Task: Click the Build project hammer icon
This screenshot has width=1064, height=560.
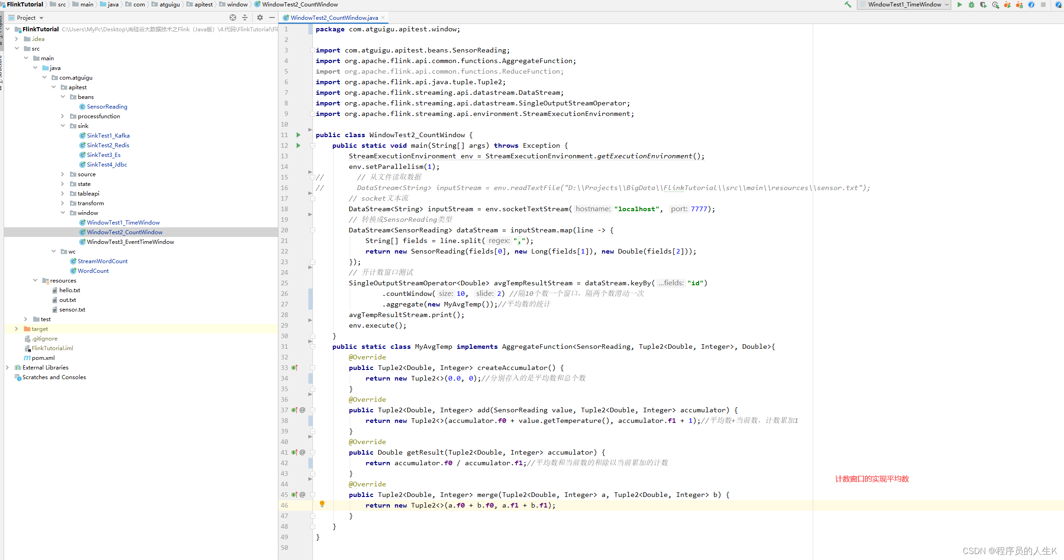Action: coord(848,5)
